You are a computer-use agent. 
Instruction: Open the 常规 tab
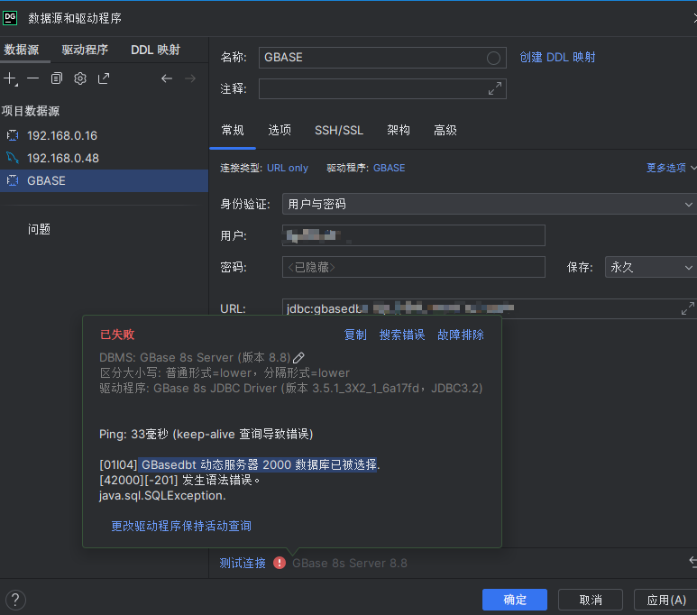click(x=233, y=130)
